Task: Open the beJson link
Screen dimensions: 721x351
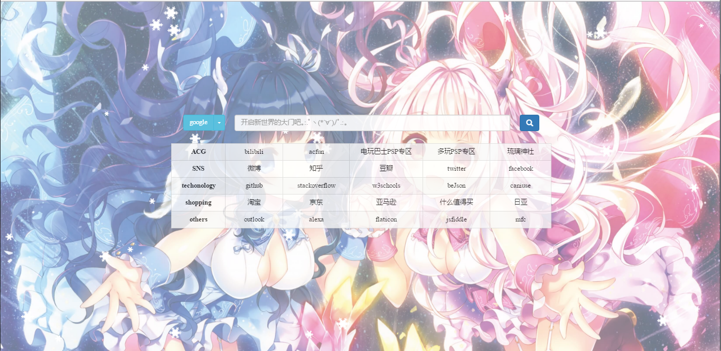Action: tap(456, 186)
